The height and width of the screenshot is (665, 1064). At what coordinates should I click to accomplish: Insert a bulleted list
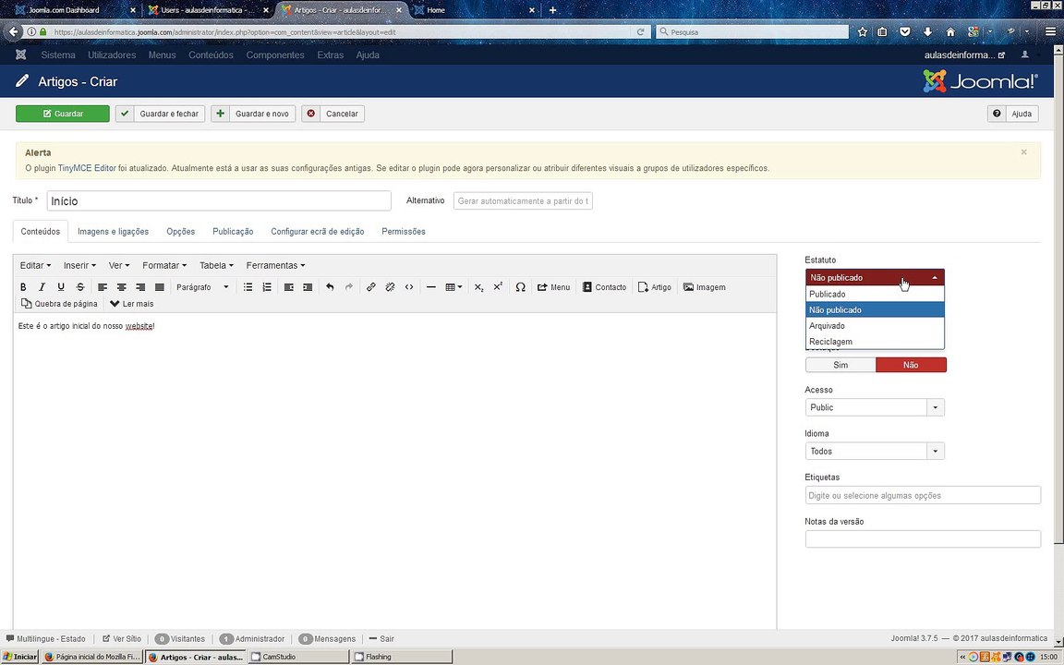[x=248, y=287]
